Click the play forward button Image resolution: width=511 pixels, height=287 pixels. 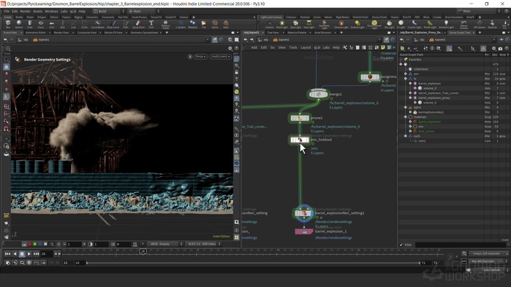click(x=30, y=254)
